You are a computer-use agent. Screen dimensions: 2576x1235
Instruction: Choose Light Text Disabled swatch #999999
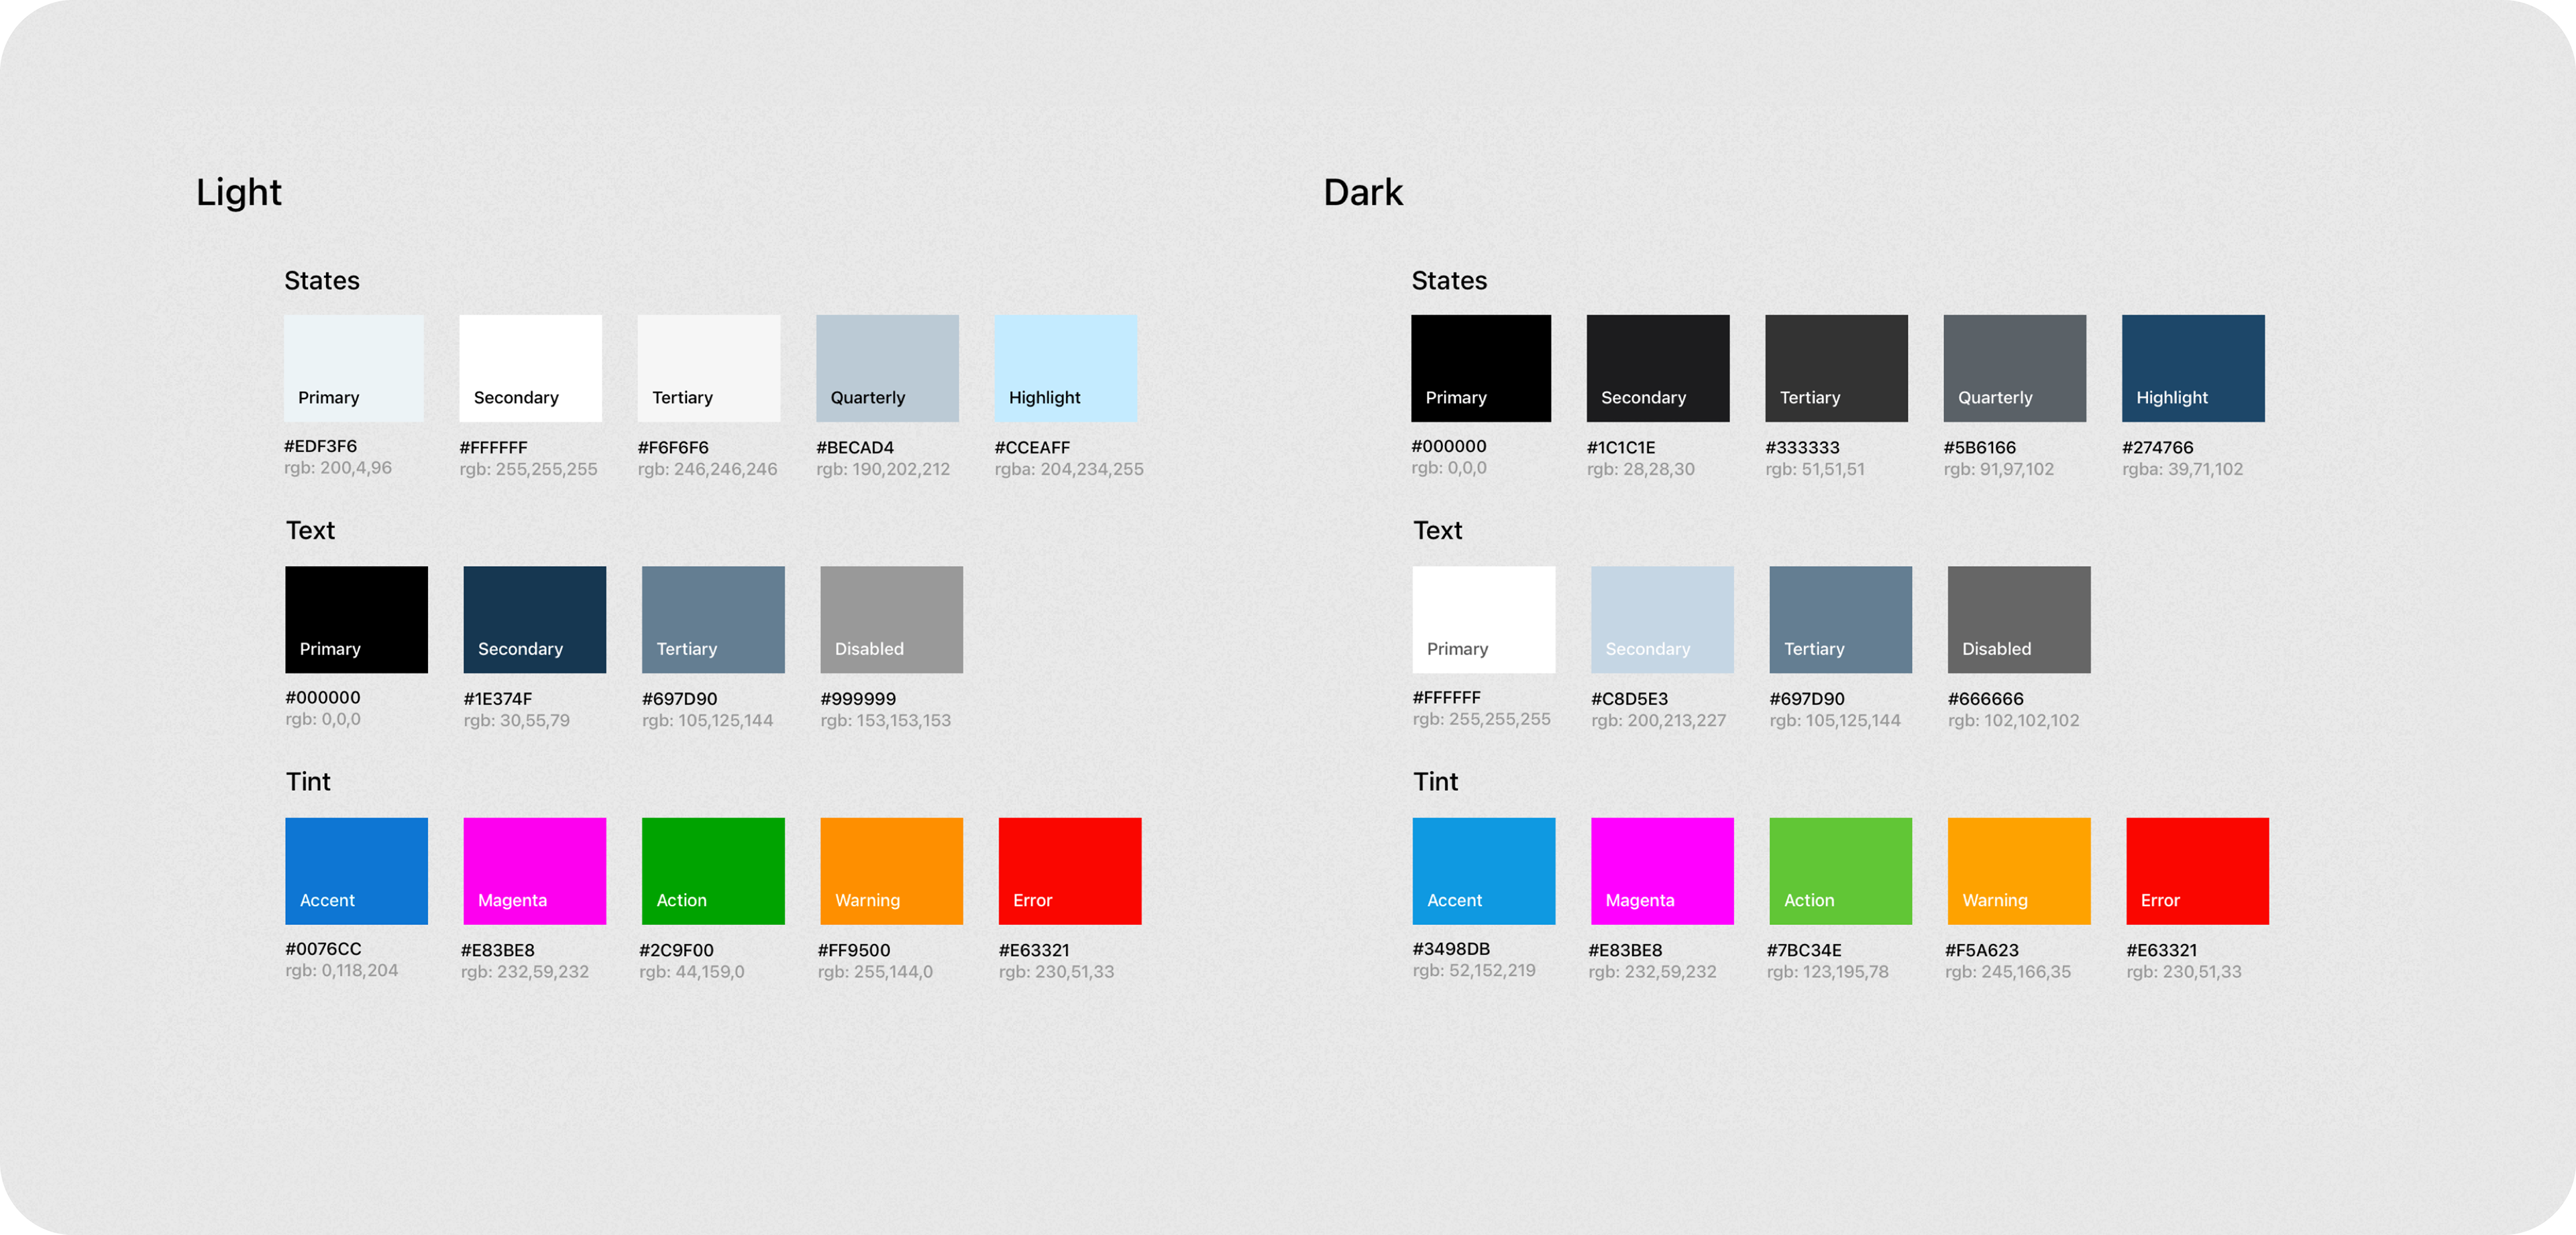pyautogui.click(x=892, y=620)
